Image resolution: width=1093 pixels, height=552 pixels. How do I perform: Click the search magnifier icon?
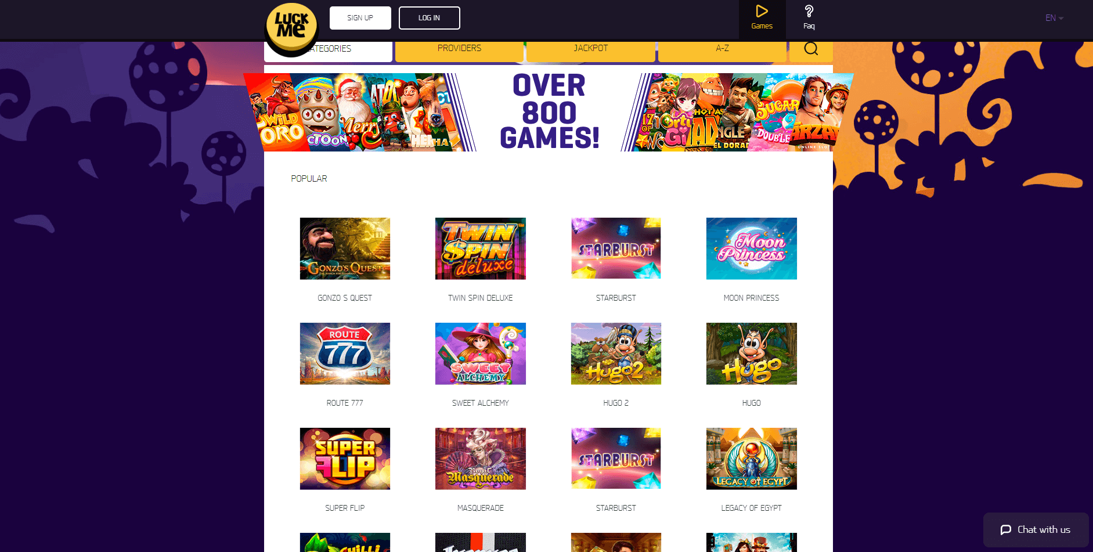tap(811, 49)
